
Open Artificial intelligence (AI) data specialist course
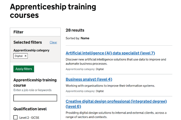click(110, 53)
